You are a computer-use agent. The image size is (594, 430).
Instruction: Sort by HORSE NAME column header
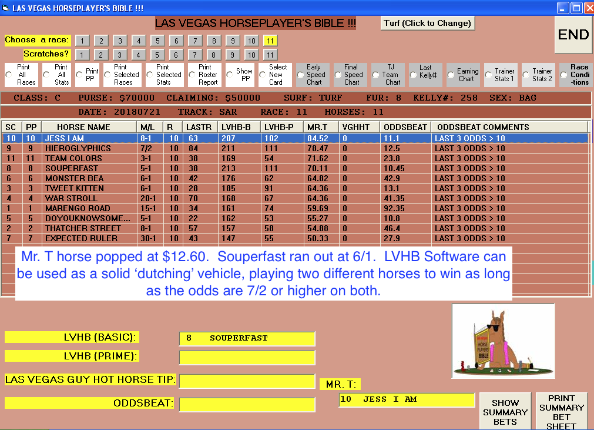(x=89, y=127)
